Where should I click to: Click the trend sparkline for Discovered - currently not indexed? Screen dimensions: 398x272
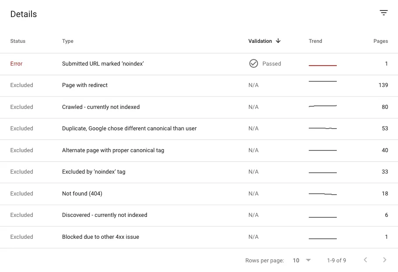tap(323, 215)
